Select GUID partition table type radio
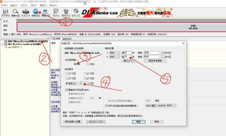The image size is (226, 136). tap(88, 64)
